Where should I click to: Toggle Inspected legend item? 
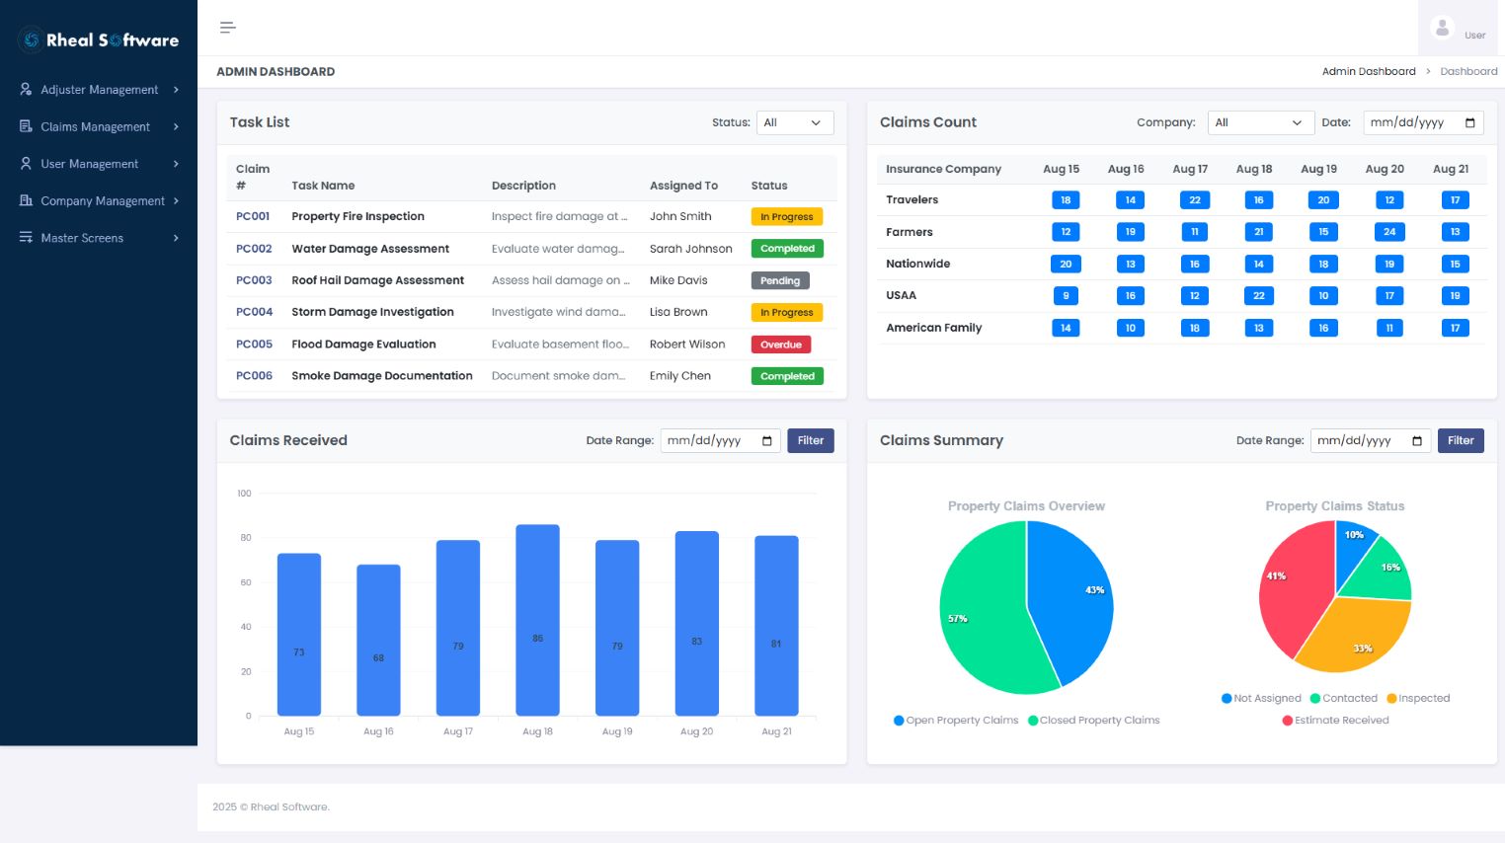tap(1418, 698)
